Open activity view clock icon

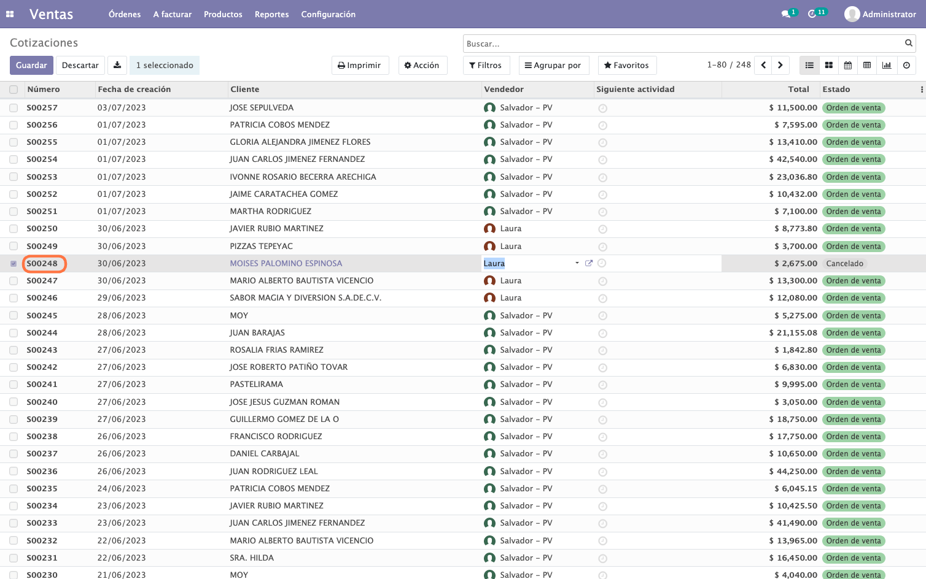pyautogui.click(x=906, y=65)
